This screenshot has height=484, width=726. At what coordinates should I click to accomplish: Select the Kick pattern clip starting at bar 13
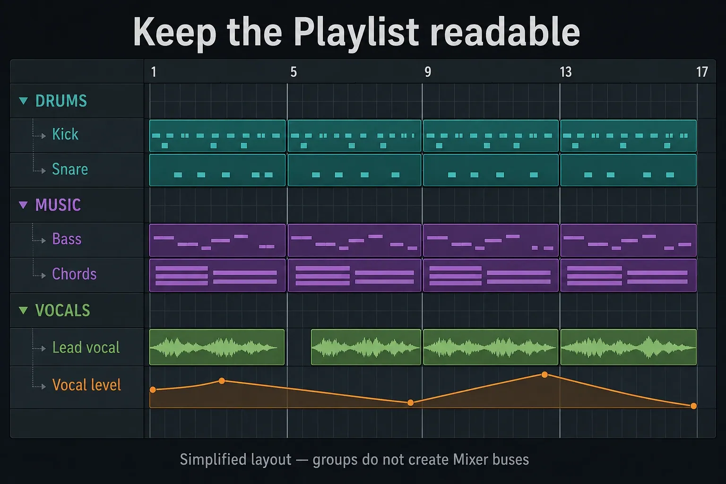pos(629,136)
